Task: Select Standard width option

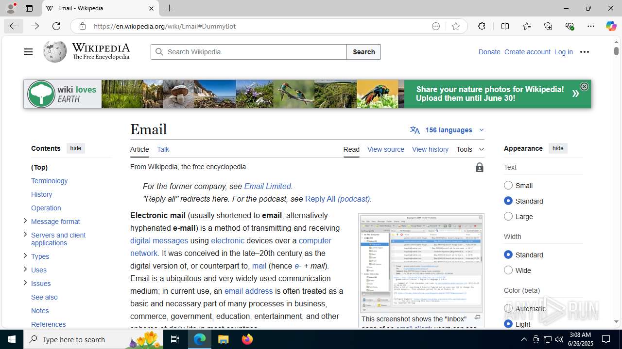Action: [x=508, y=254]
